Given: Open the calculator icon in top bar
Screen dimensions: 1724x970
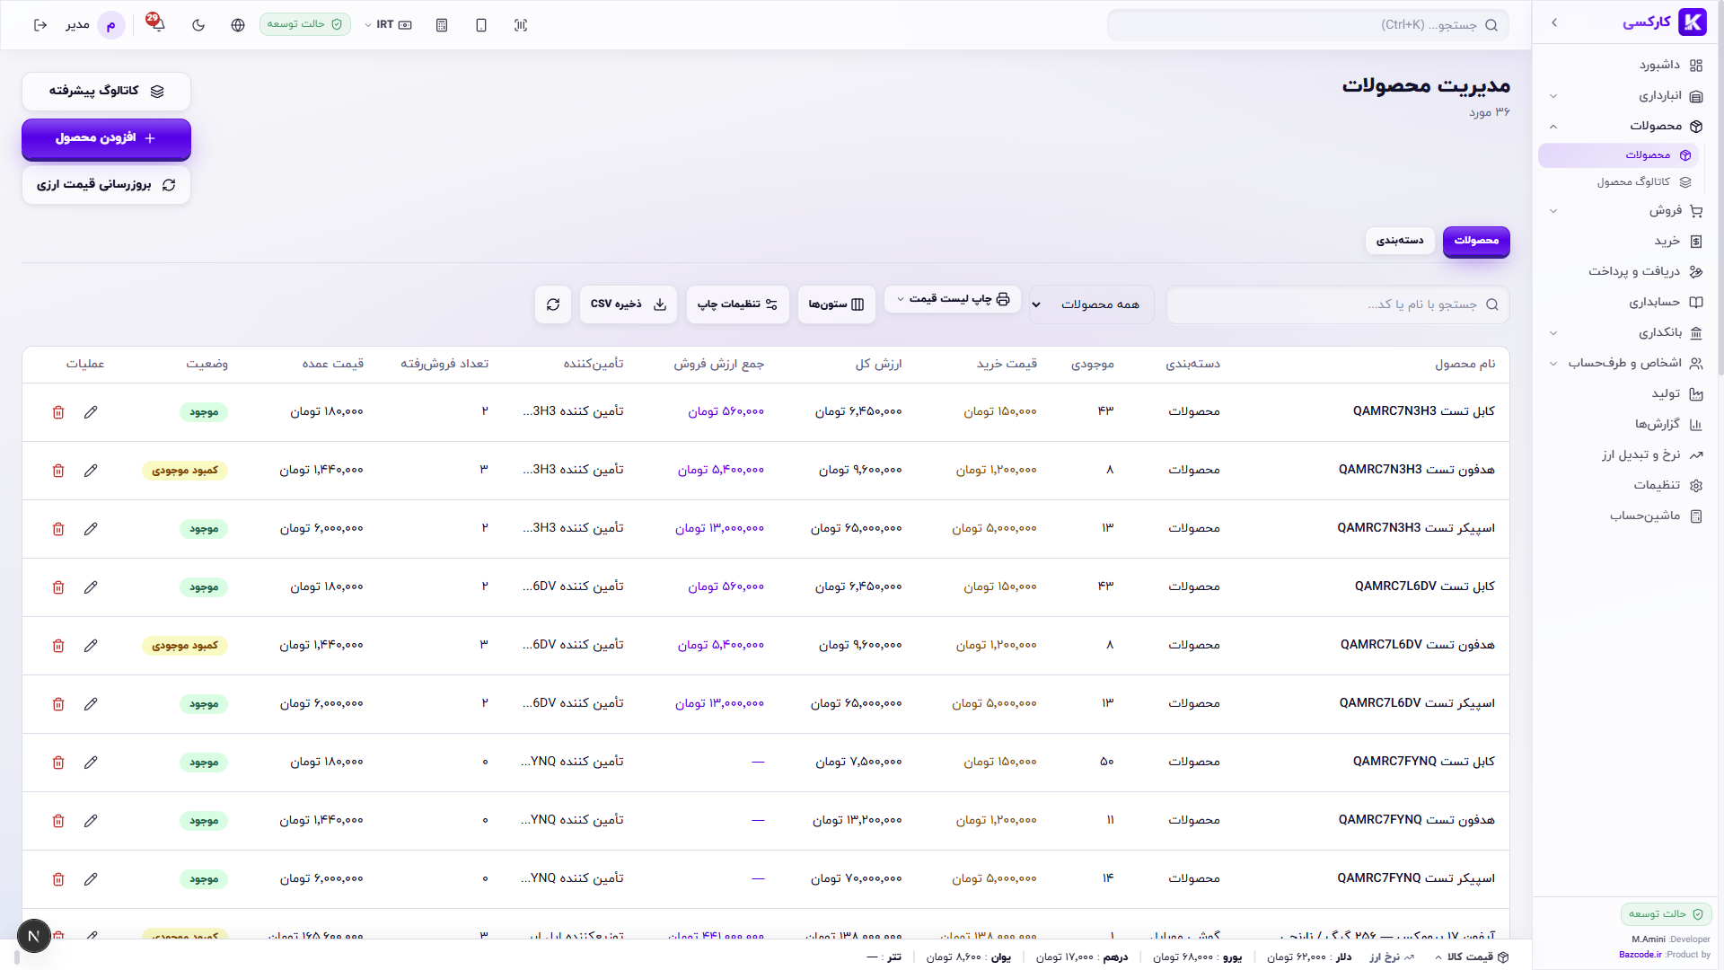Looking at the screenshot, I should click(x=442, y=25).
